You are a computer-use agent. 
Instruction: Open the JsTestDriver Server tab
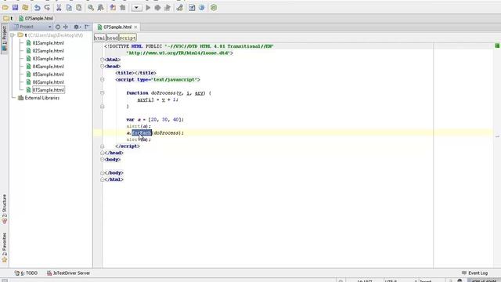(68, 273)
